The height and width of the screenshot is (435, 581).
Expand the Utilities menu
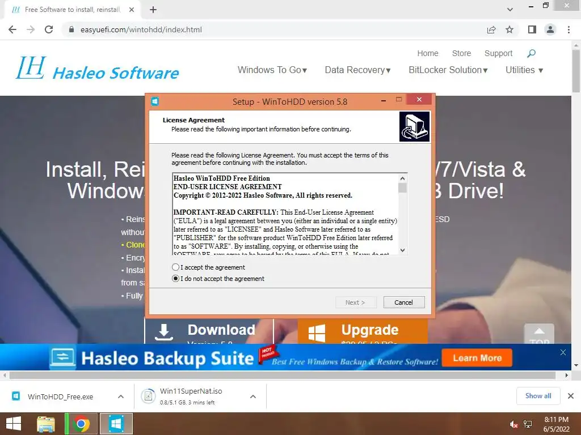524,70
